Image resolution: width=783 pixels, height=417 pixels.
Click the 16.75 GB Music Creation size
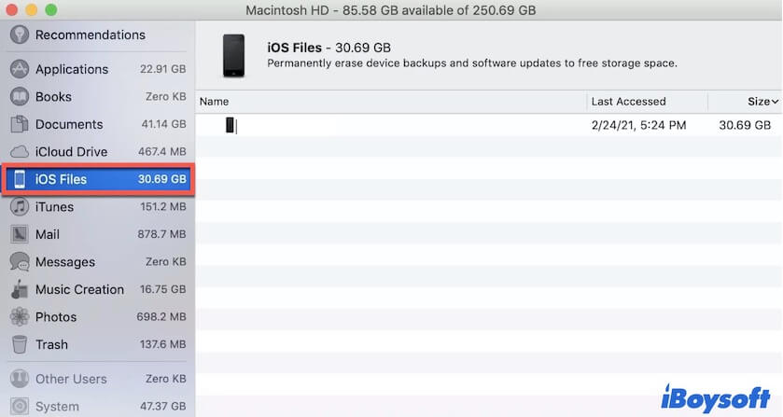click(x=162, y=289)
